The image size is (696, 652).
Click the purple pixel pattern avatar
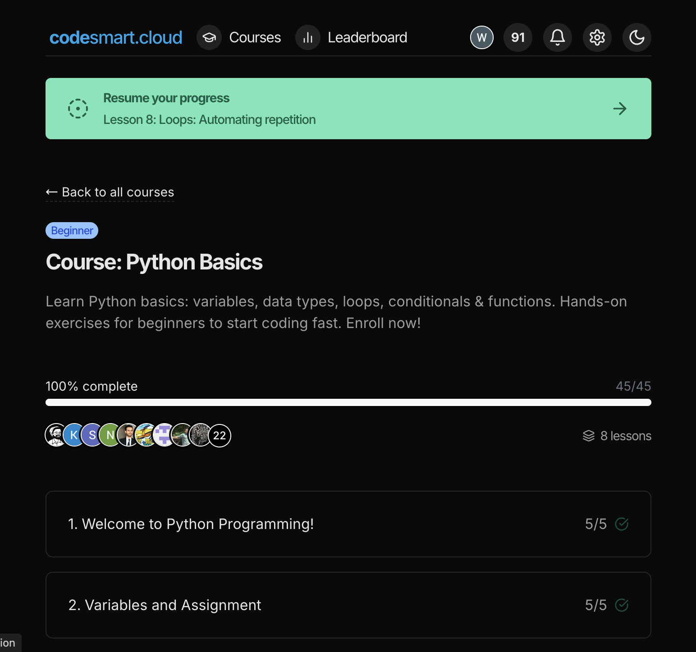(x=165, y=435)
